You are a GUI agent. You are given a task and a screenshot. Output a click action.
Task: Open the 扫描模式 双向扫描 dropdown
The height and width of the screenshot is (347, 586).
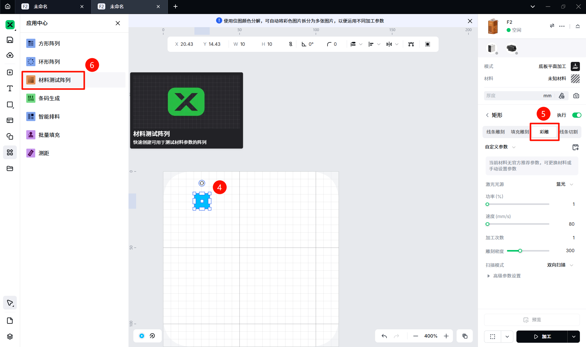click(x=560, y=265)
